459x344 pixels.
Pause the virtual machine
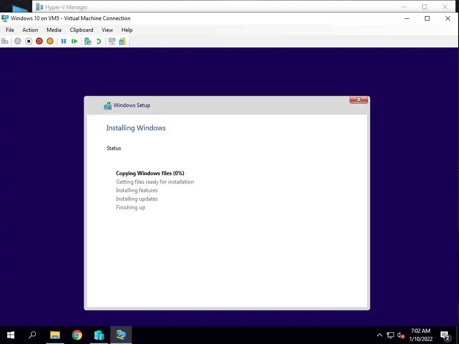pos(64,41)
